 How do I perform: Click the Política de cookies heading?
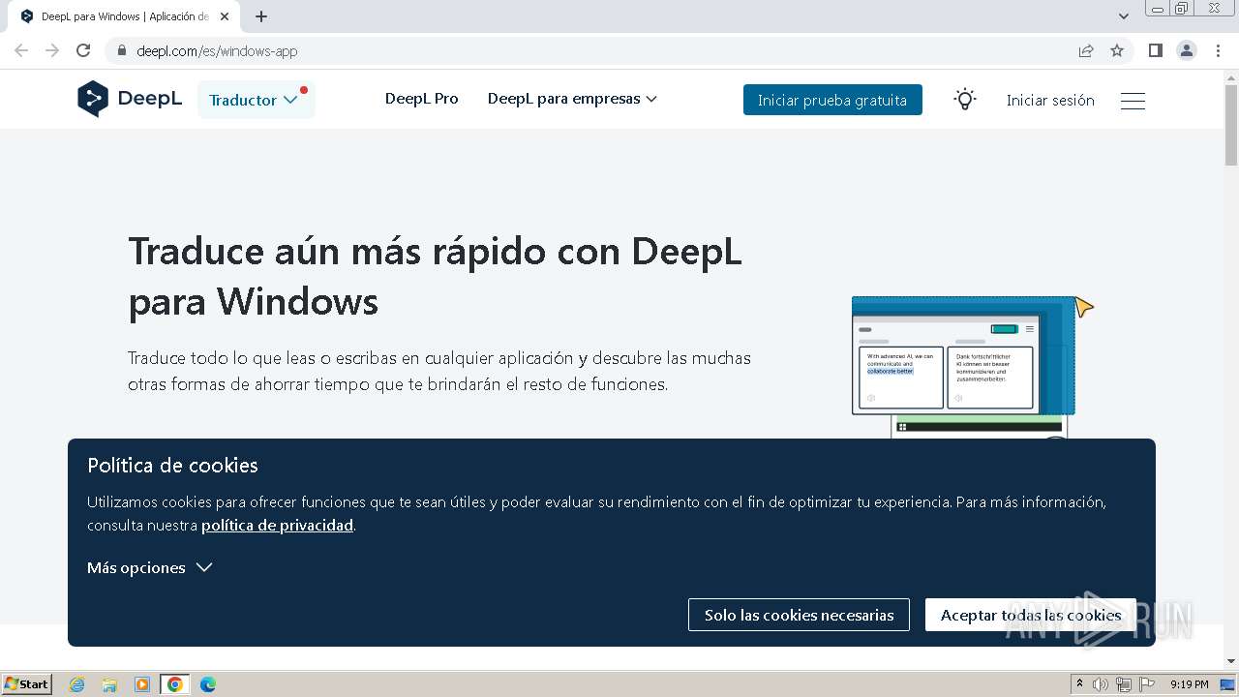pyautogui.click(x=172, y=466)
